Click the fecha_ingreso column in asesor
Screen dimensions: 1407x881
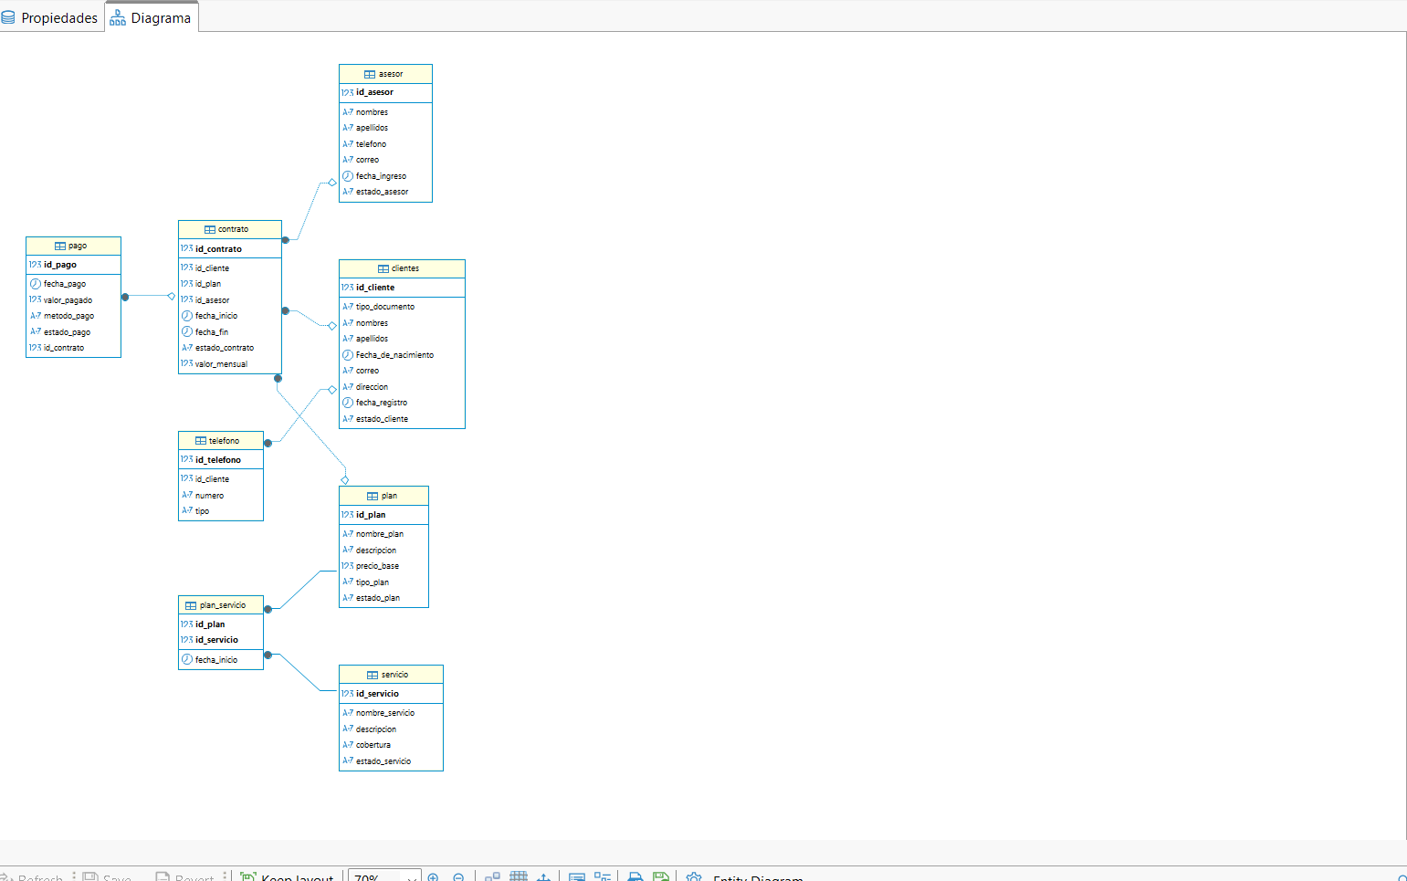(x=381, y=176)
